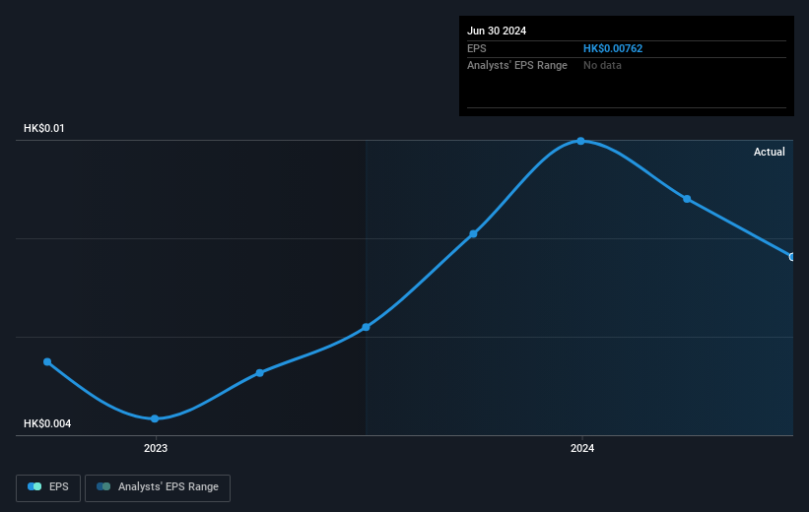The width and height of the screenshot is (809, 512).
Task: Click the EPS legend color icon
Action: [x=34, y=486]
